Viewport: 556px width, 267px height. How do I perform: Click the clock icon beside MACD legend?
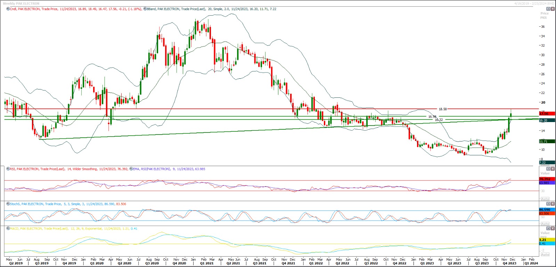8,229
